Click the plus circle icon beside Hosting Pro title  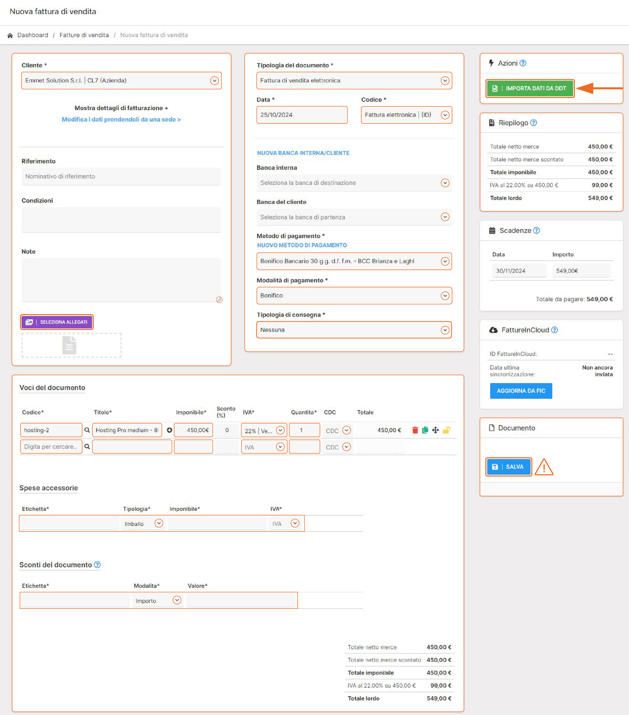tap(169, 430)
